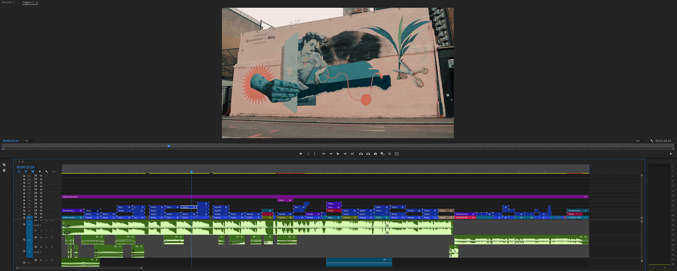Open the Full playback resolution dropdown
Screen dimensions: 677x271
click(641, 141)
